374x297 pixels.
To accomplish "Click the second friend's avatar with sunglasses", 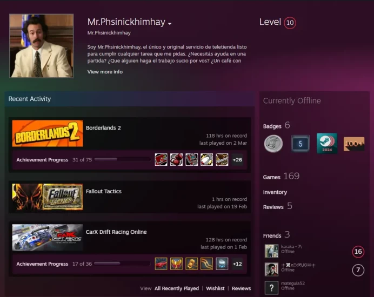I will pos(271,269).
